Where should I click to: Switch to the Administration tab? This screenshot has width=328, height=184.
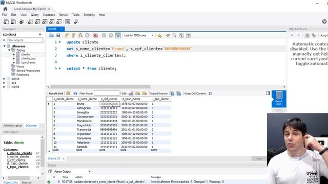pyautogui.click(x=12, y=126)
